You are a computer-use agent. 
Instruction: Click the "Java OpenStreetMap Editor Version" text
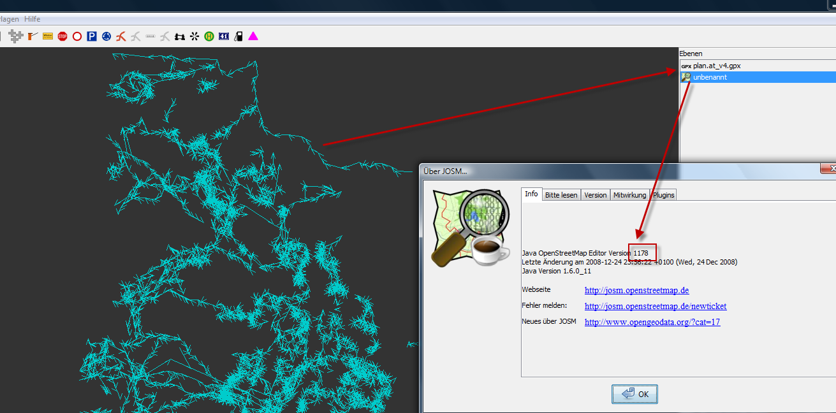tap(576, 253)
